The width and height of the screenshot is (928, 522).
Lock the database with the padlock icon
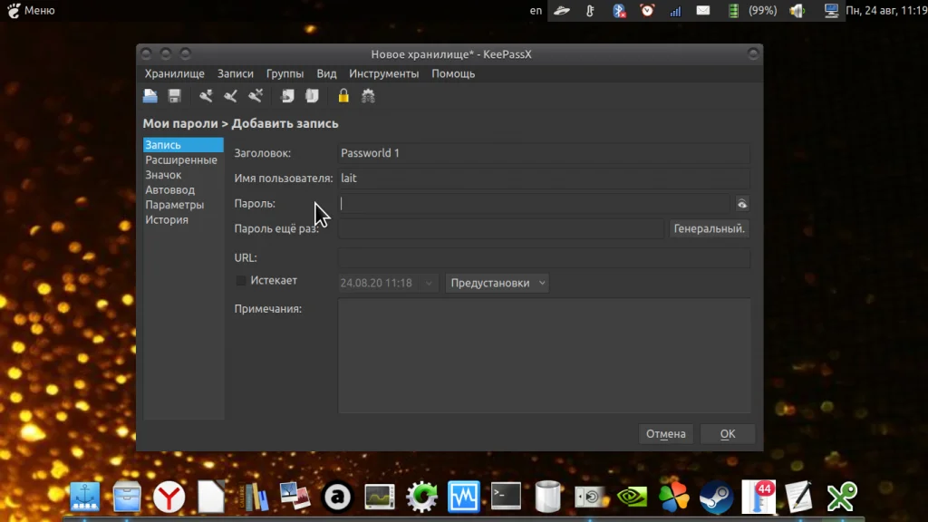(x=343, y=96)
